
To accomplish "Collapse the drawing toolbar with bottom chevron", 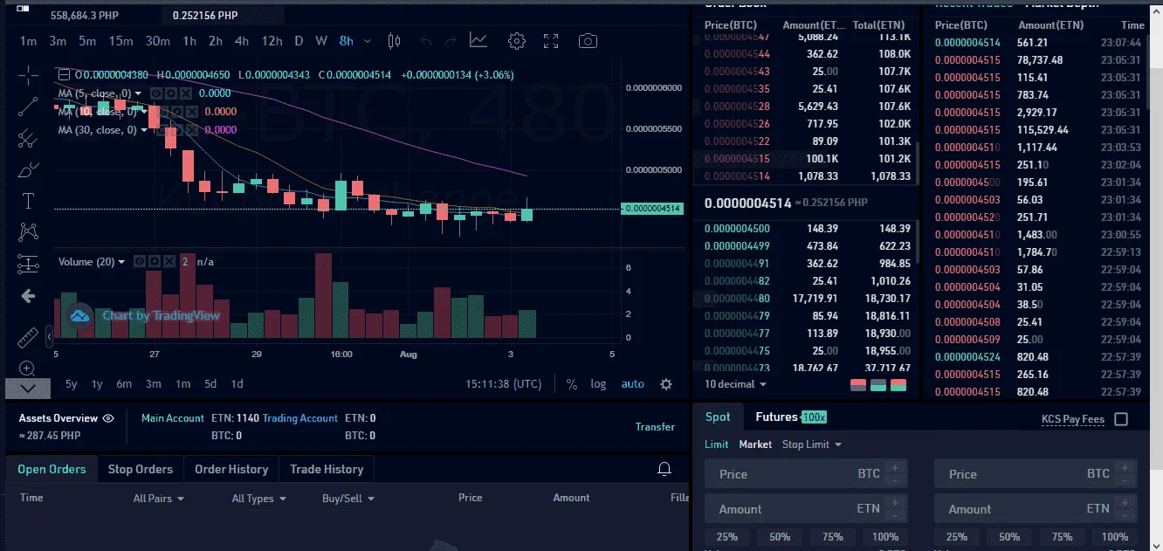I will (27, 388).
